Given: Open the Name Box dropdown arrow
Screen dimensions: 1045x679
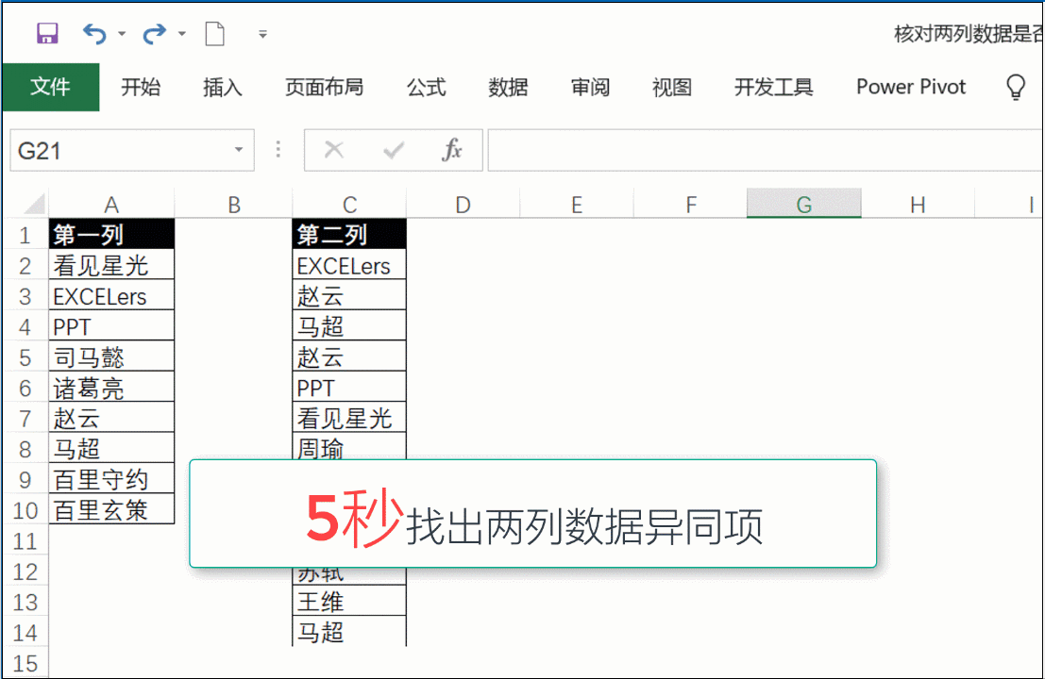Looking at the screenshot, I should pos(239,150).
